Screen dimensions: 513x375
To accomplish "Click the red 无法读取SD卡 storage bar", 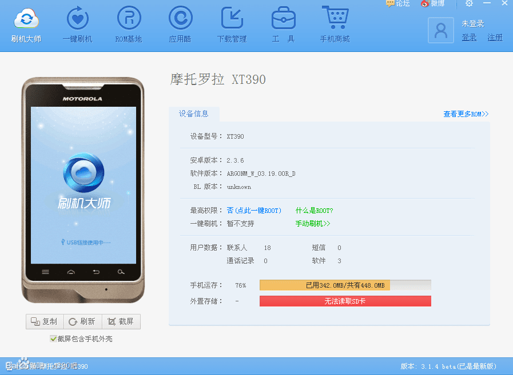I will pyautogui.click(x=345, y=301).
